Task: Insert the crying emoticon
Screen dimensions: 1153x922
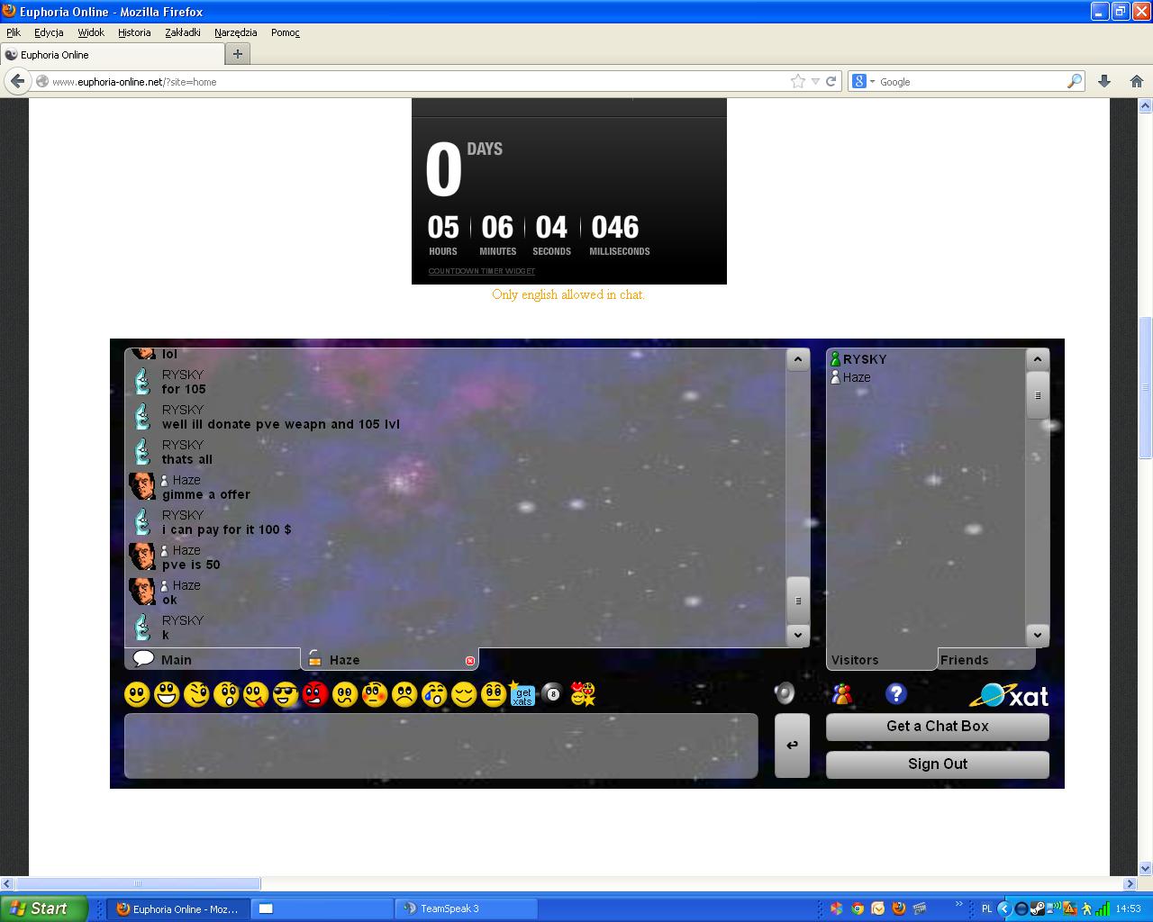Action: coord(434,694)
